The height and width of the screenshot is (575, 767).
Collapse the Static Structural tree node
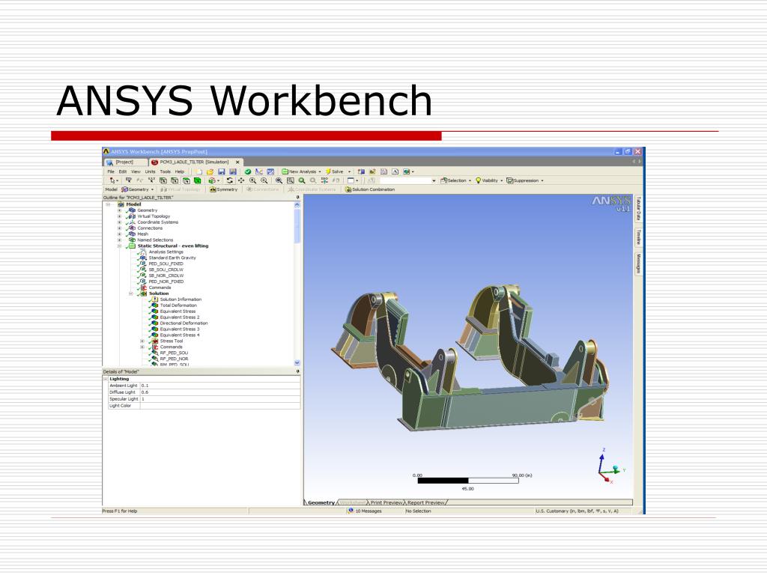(x=119, y=246)
